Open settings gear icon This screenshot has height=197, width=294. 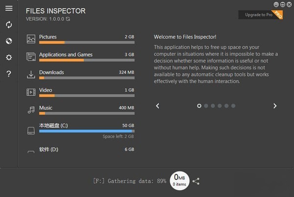pyautogui.click(x=9, y=57)
